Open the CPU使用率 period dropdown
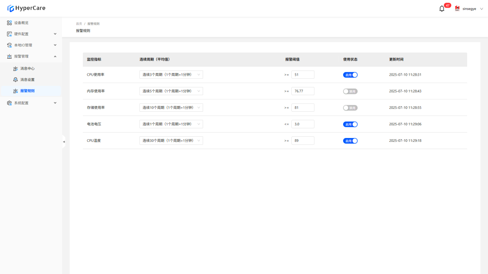The image size is (488, 274). pos(171,75)
